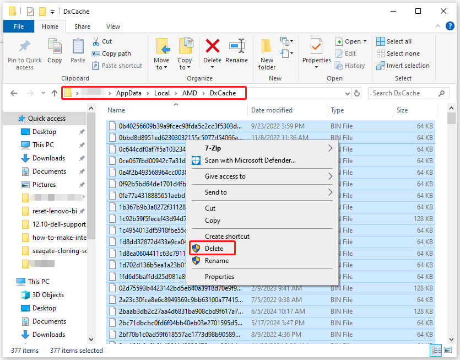Click the search magnifier icon
Viewport: 460px width, 360px height.
441,93
